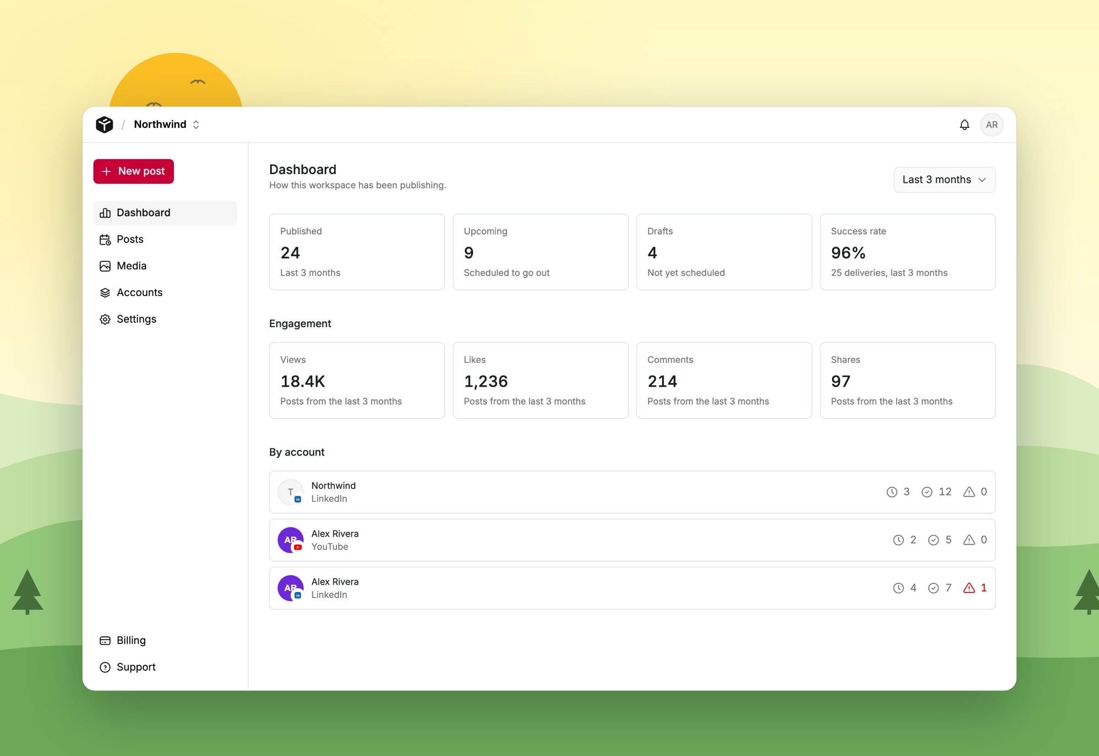Click published checkmark icon in Alex Rivera YouTube row
Viewport: 1099px width, 756px height.
coord(933,540)
